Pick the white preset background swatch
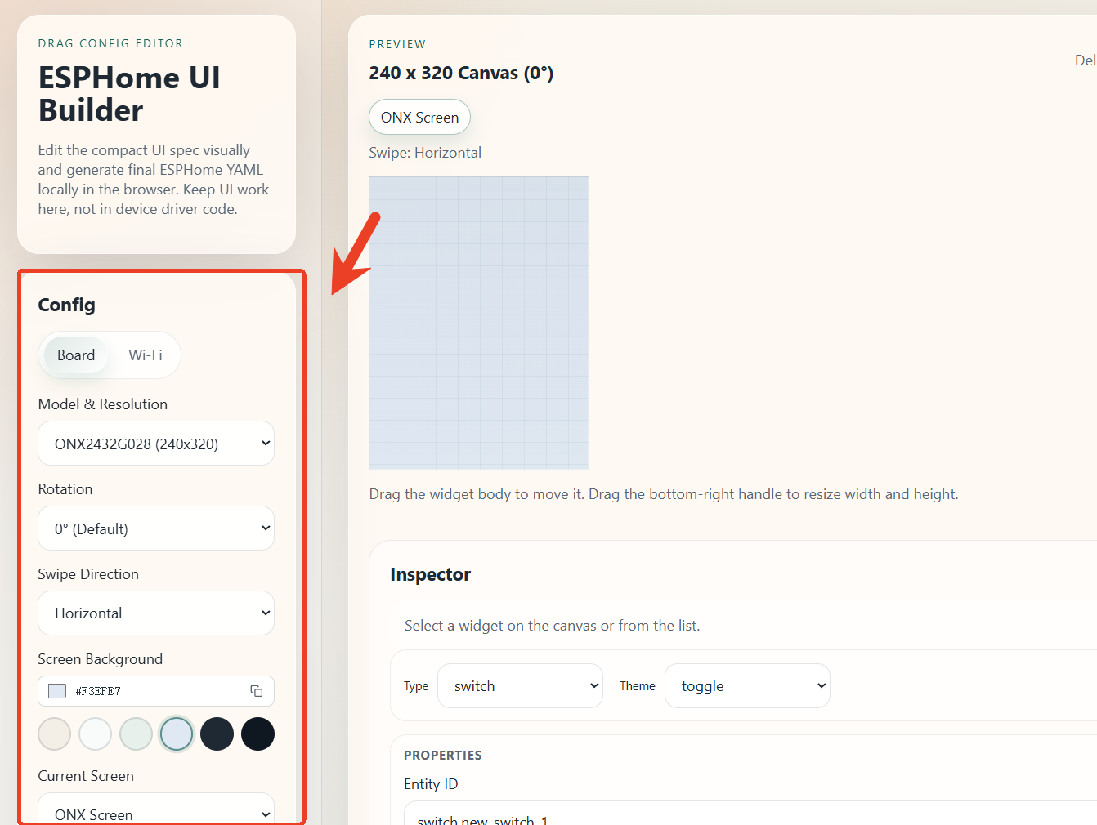Screen dimensions: 1097x825 coord(96,734)
